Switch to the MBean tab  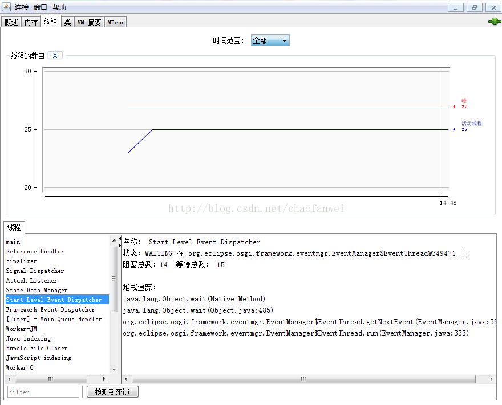[116, 22]
